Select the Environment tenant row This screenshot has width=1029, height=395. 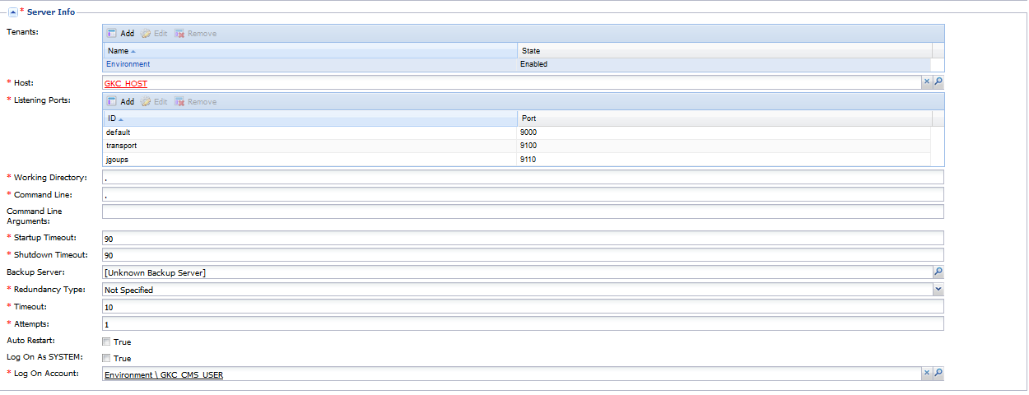tap(128, 64)
